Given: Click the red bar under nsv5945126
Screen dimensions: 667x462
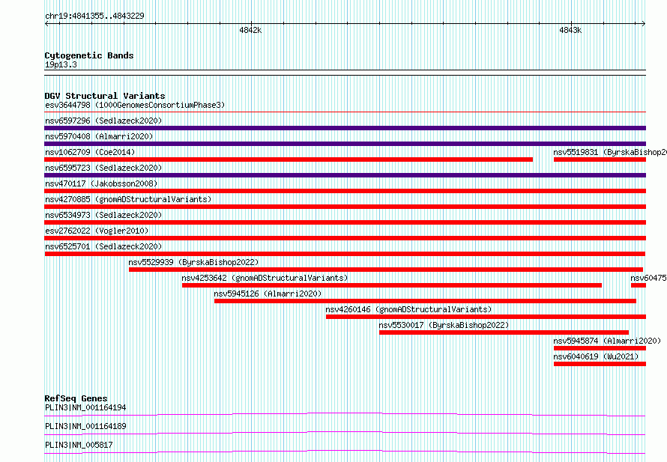Looking at the screenshot, I should tap(426, 301).
